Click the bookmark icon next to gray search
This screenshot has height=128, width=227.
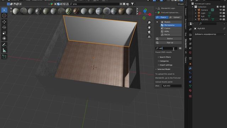point(124,4)
